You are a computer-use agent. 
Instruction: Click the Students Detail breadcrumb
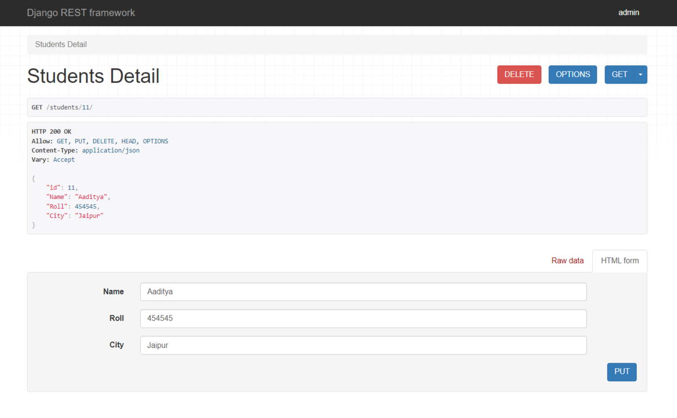click(x=61, y=45)
